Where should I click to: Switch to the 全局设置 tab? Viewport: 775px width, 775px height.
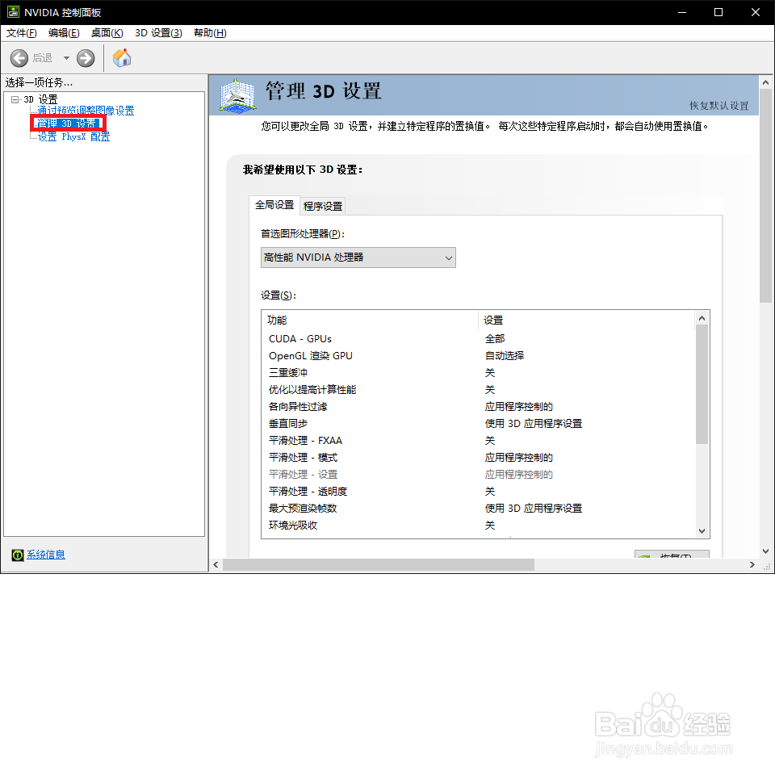(274, 204)
